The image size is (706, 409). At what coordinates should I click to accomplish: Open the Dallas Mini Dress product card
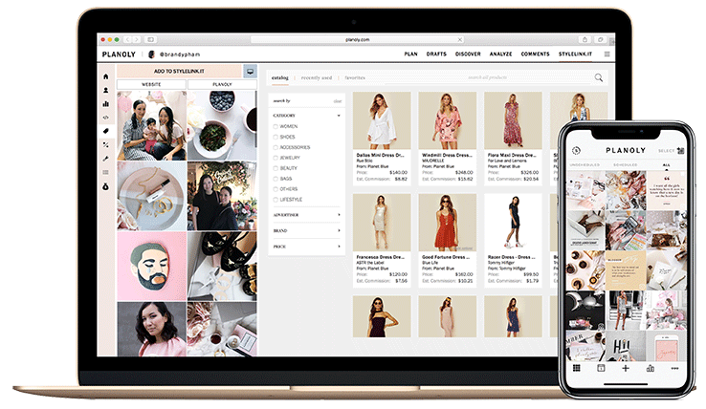[382, 139]
